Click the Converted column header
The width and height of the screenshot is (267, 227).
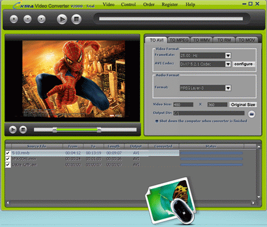click(163, 146)
